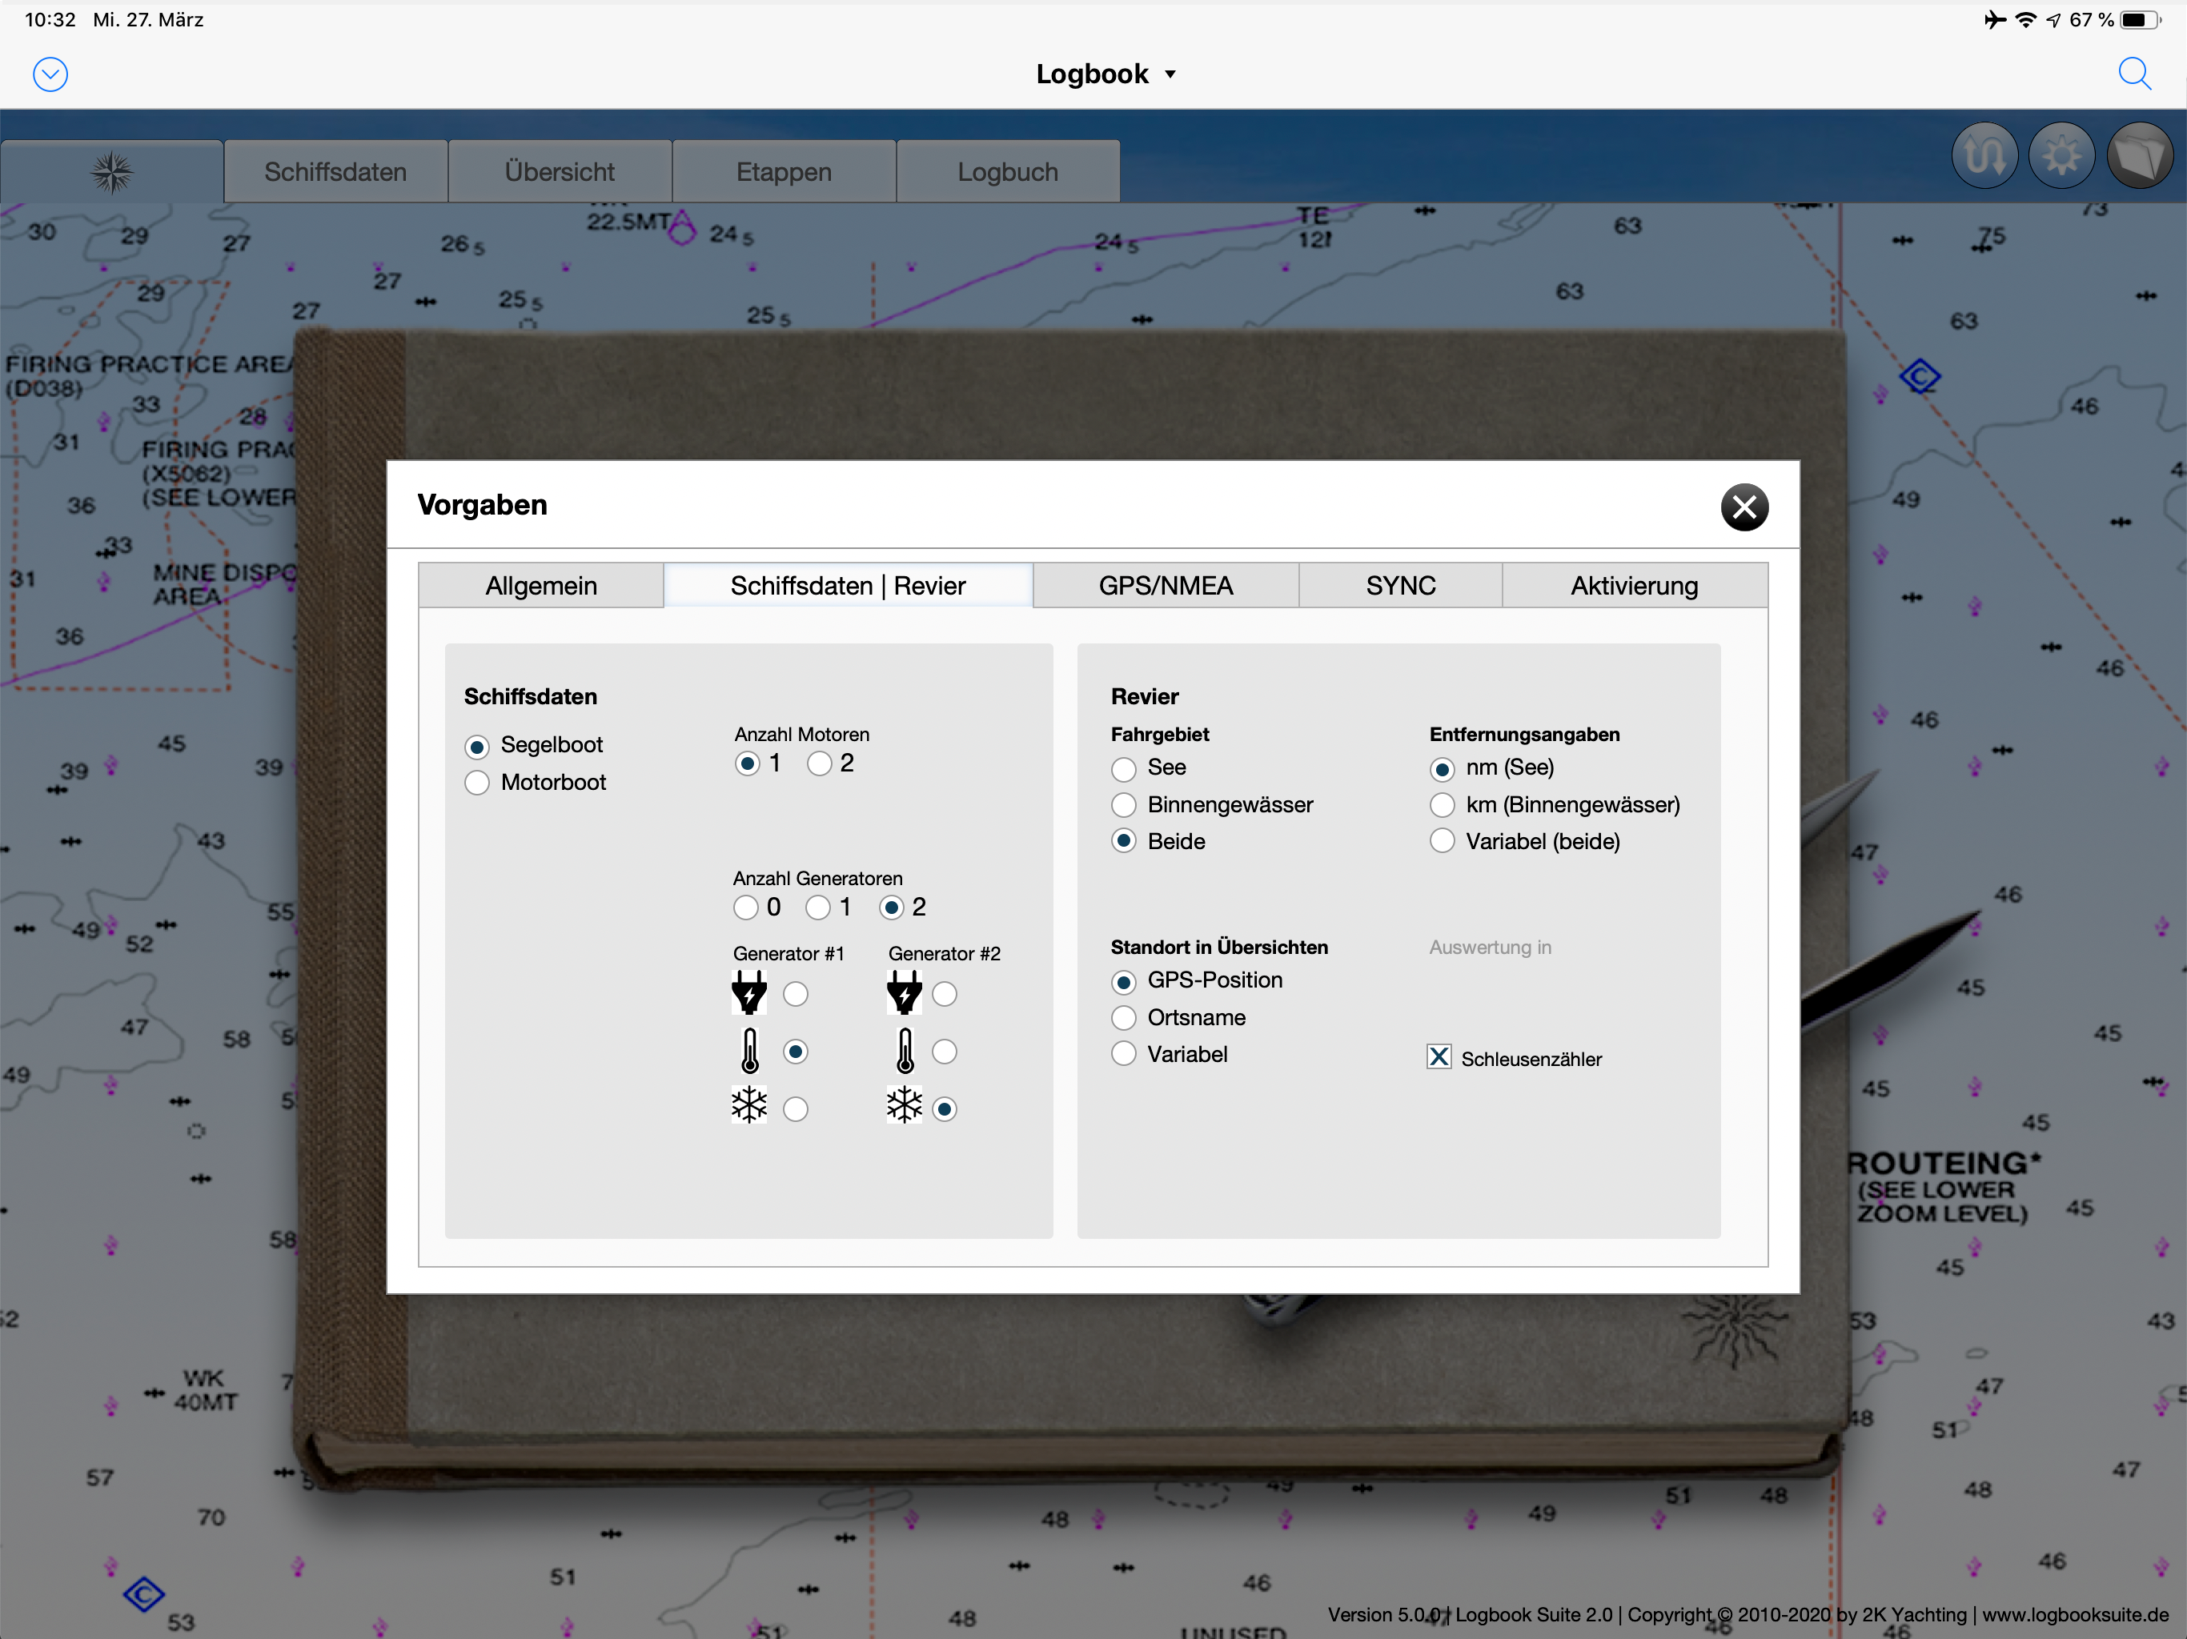Toggle the Schleusenzähler checkbox

(1439, 1056)
